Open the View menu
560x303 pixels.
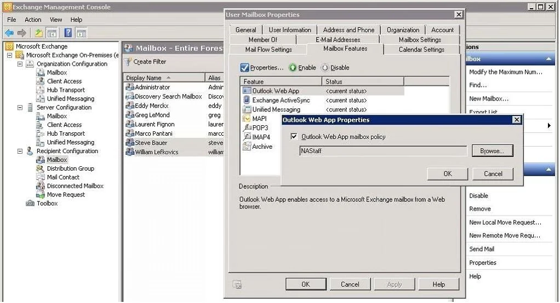pos(56,20)
